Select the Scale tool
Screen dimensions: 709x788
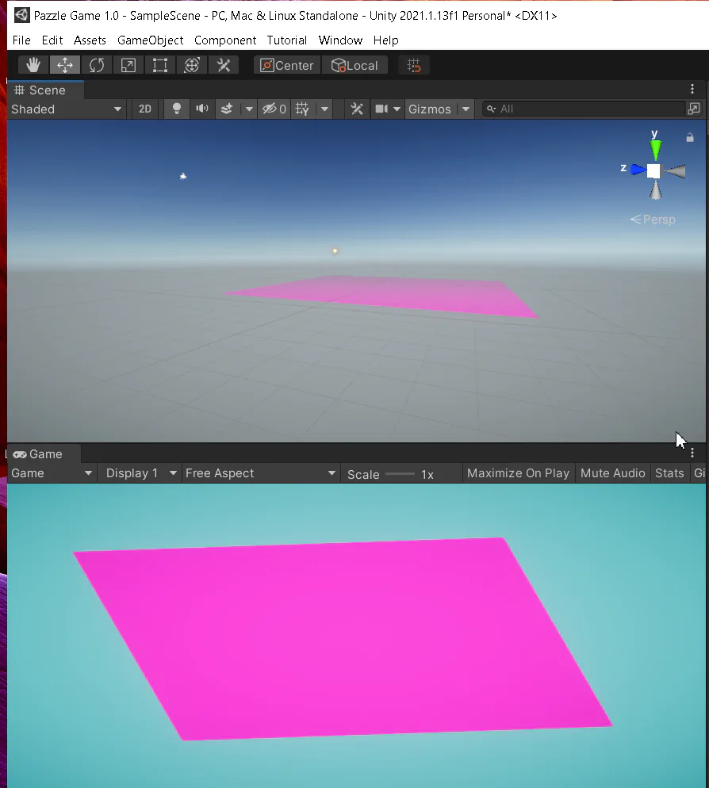click(x=128, y=65)
